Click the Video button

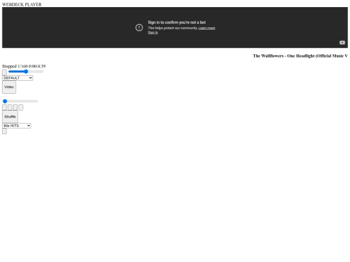pyautogui.click(x=9, y=87)
